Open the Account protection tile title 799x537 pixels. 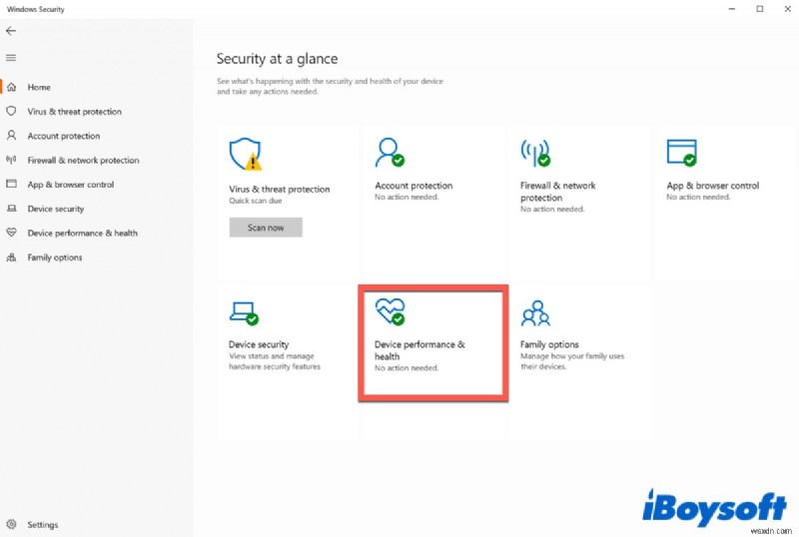413,186
